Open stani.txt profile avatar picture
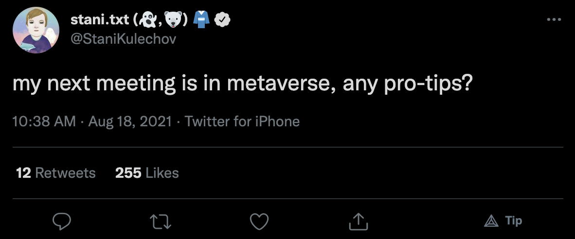 (x=33, y=31)
